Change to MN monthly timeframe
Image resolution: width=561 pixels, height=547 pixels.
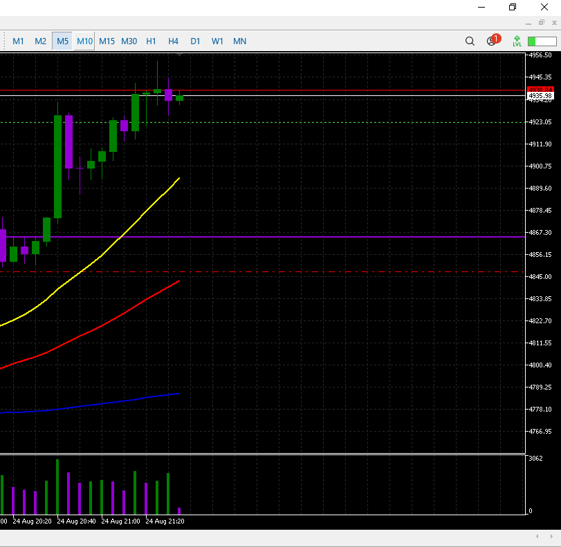(239, 41)
